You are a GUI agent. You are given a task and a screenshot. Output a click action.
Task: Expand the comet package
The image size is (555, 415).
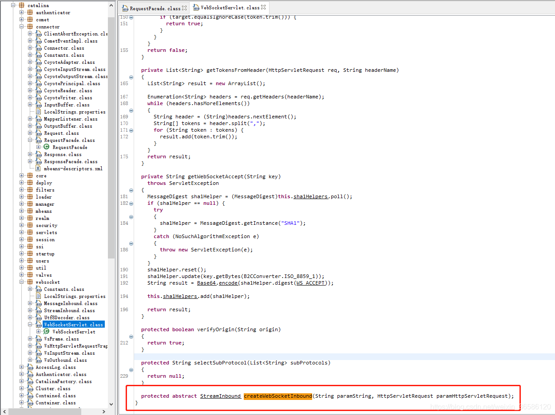[22, 20]
